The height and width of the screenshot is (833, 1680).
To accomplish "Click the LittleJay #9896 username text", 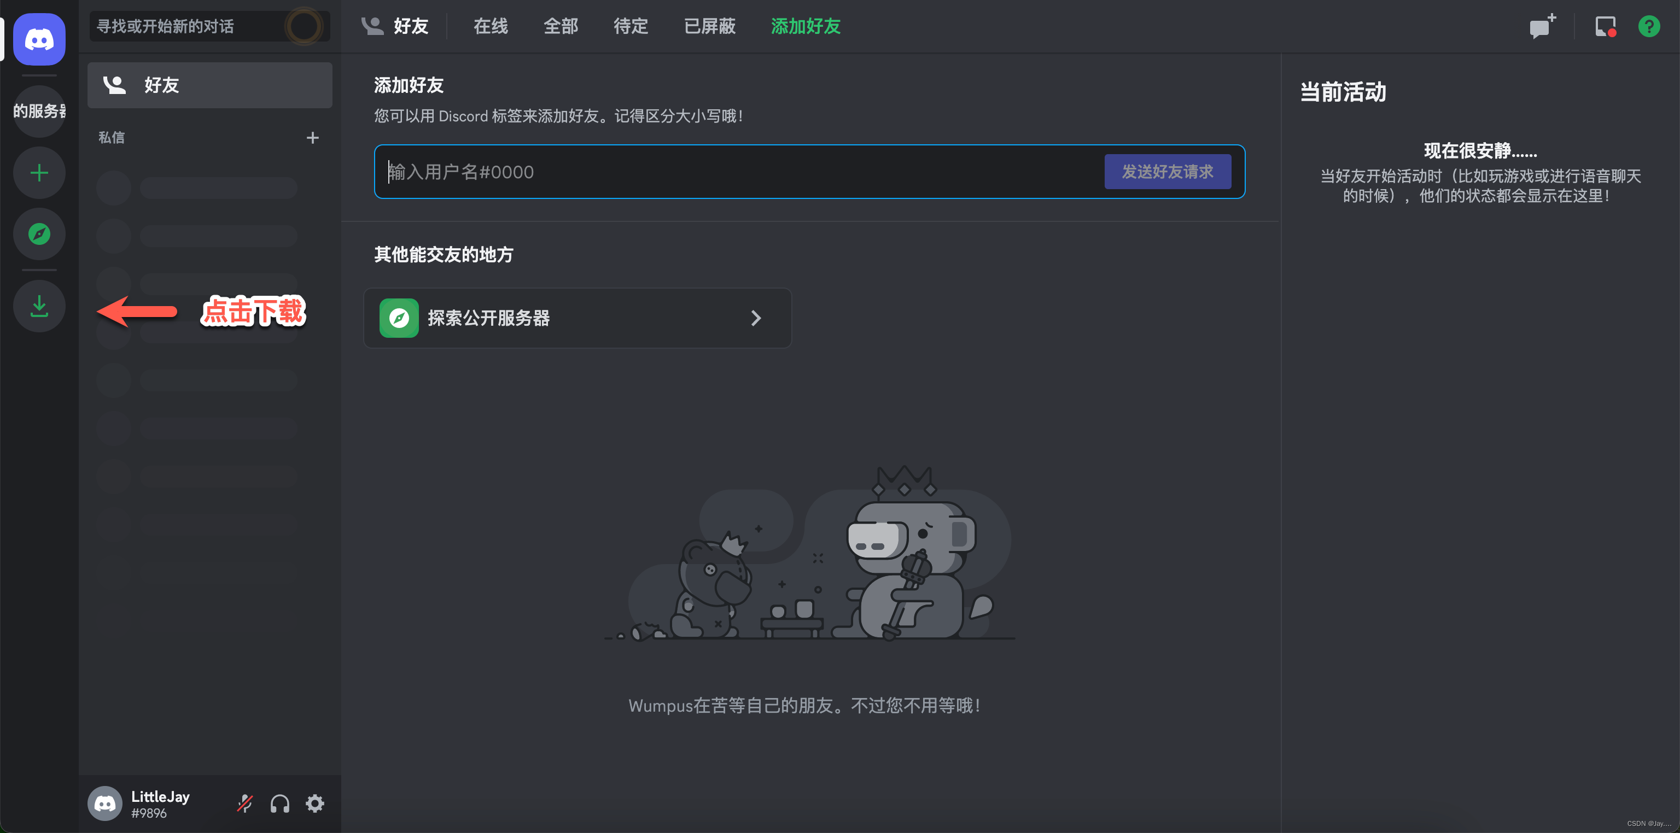I will (x=160, y=805).
